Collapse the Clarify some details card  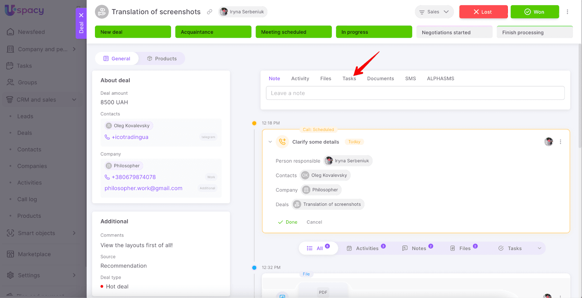[x=270, y=142]
